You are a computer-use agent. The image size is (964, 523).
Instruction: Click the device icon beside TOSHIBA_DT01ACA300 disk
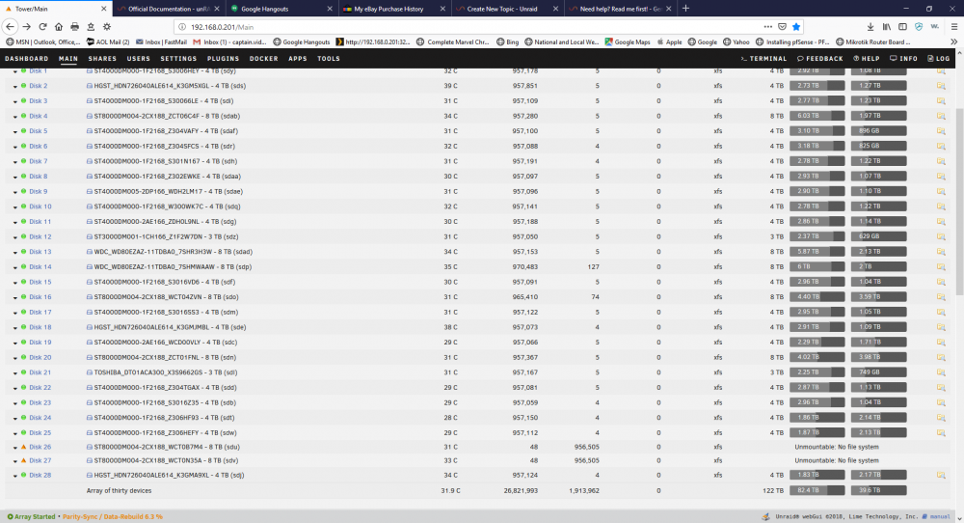[90, 372]
